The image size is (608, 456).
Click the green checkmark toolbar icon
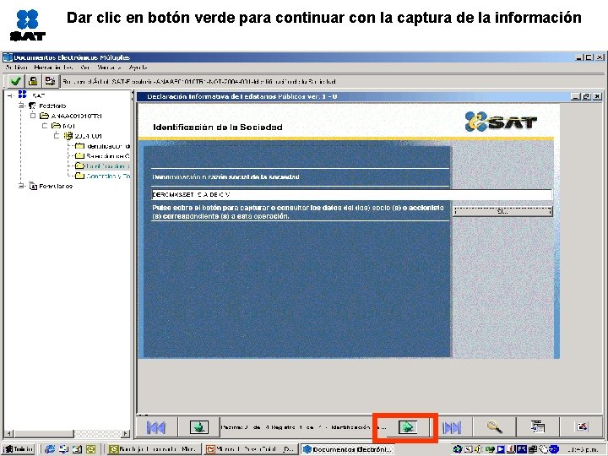(x=15, y=81)
